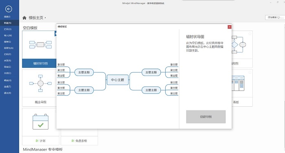Select 另存为(A) in the sidebar
This screenshot has width=285, height=153.
click(9, 48)
